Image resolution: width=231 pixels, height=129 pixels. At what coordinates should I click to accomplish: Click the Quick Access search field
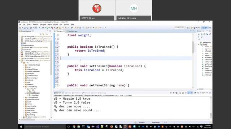tap(179, 28)
